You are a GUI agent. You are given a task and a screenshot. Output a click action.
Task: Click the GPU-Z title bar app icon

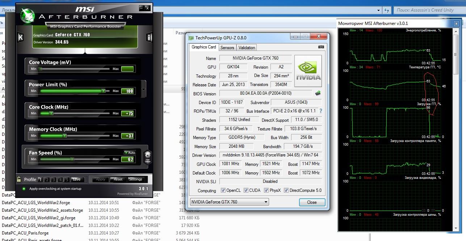click(x=192, y=38)
